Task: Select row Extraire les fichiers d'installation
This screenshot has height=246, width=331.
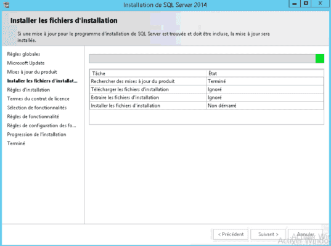Action: pos(206,98)
